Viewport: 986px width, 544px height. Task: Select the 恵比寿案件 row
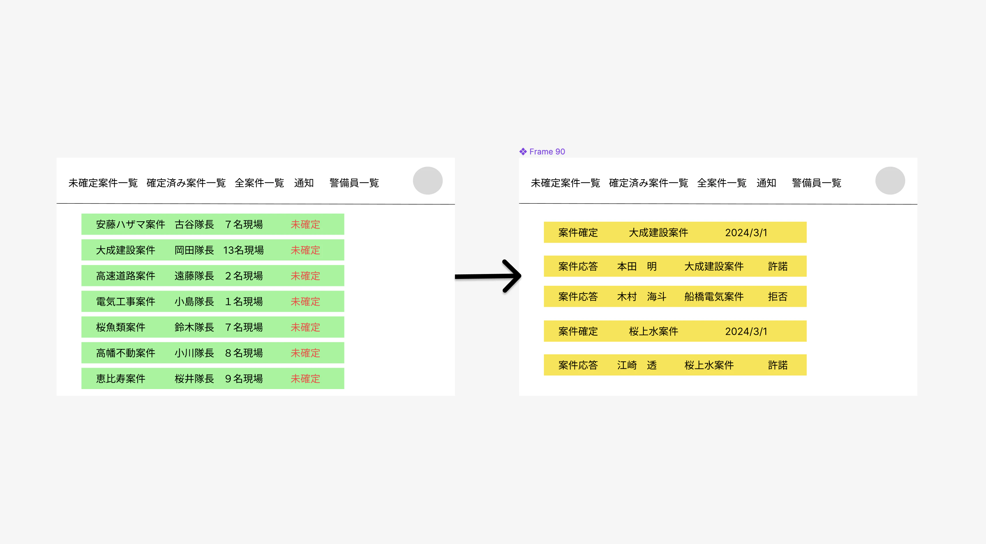pyautogui.click(x=213, y=379)
